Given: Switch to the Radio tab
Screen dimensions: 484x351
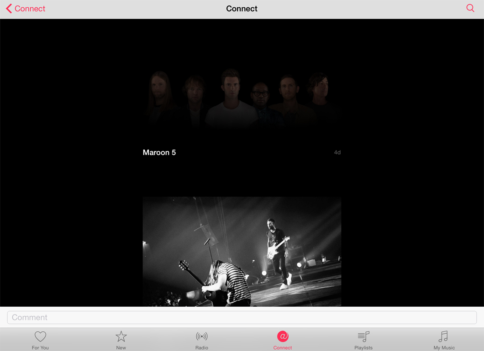Looking at the screenshot, I should pyautogui.click(x=201, y=340).
